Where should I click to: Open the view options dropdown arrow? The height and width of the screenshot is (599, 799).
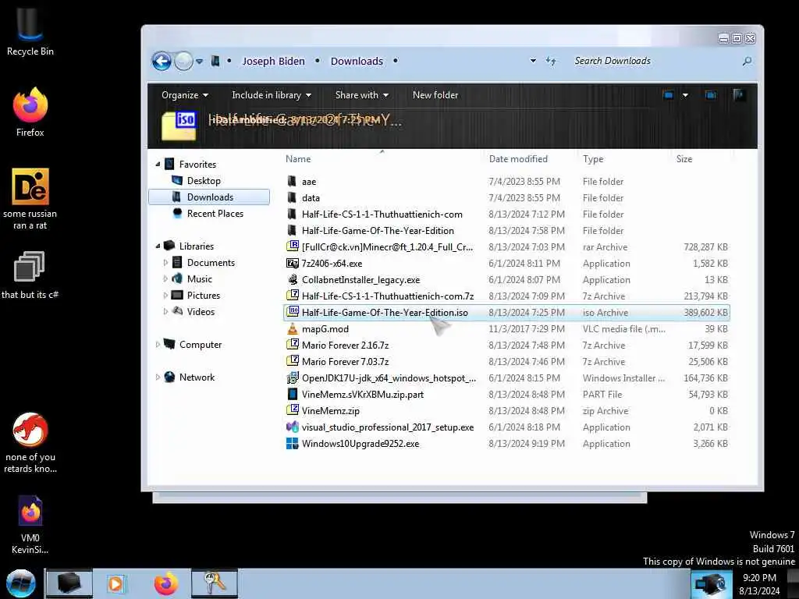click(685, 95)
